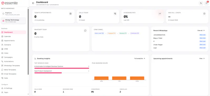
Task: Open Contacts in the sidebar
Action: (x=13, y=45)
